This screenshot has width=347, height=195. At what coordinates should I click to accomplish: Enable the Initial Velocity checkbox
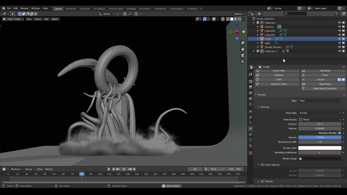262,165
